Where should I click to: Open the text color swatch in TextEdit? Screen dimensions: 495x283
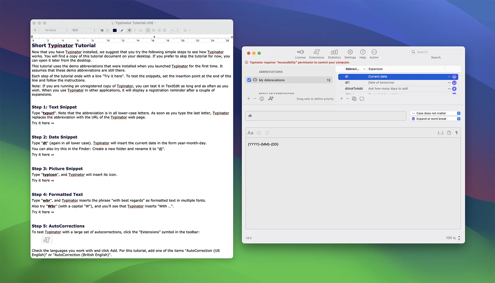click(x=115, y=30)
